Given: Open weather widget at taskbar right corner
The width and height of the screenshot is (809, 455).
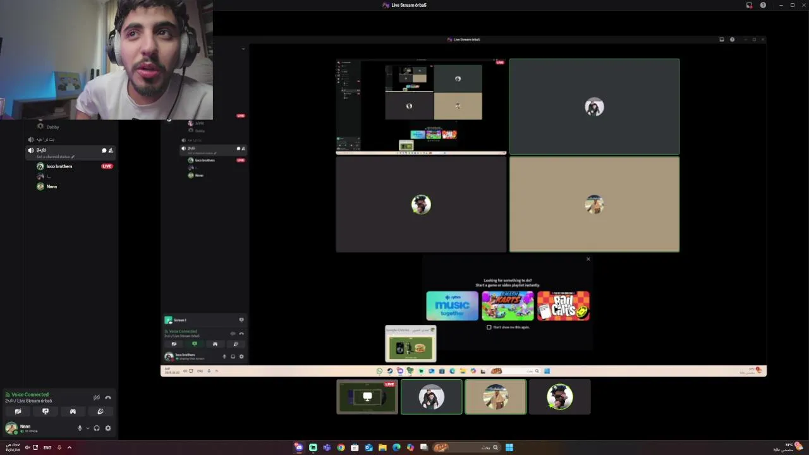Looking at the screenshot, I should [x=789, y=447].
